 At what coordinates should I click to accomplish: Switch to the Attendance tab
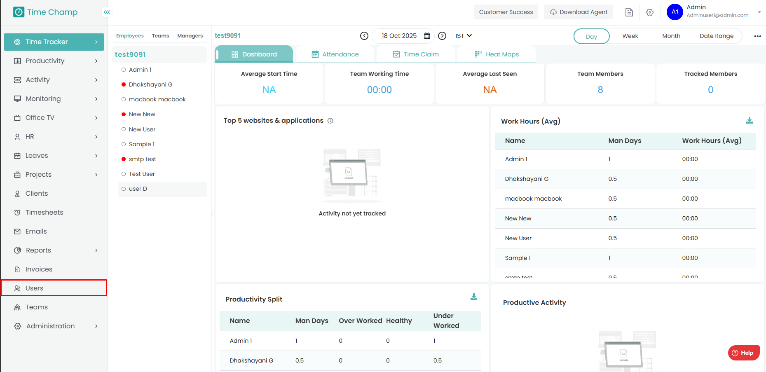click(x=335, y=54)
